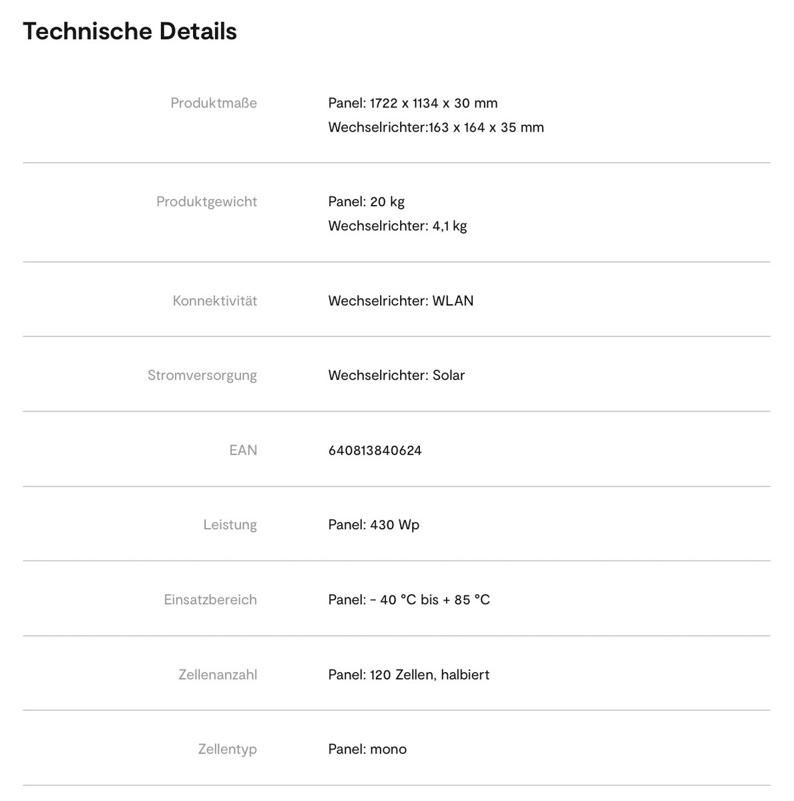This screenshot has width=794, height=801.
Task: Click the Panel: 20 kg value
Action: (366, 202)
